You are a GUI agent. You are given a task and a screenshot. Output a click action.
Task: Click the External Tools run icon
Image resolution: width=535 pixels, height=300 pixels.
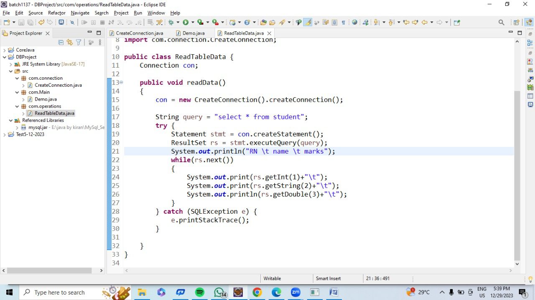(215, 23)
